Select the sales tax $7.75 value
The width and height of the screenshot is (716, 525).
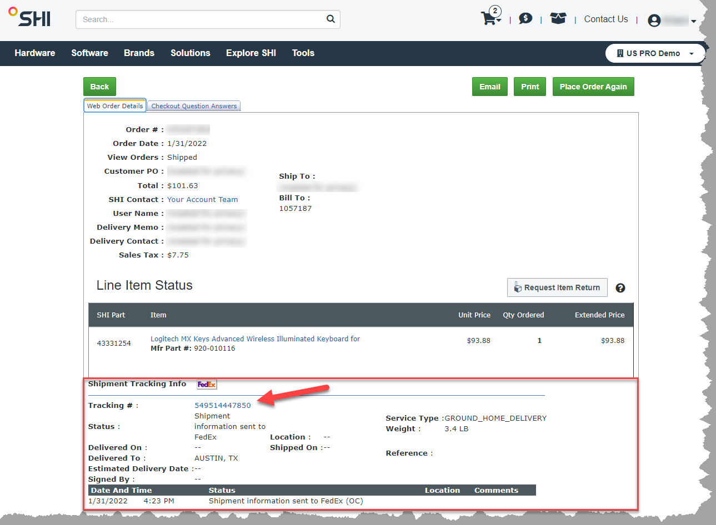[178, 255]
